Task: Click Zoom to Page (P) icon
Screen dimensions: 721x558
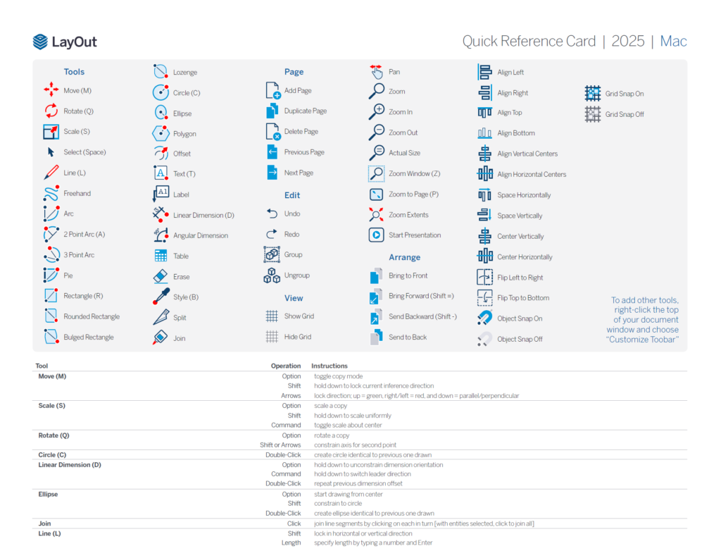Action: click(x=376, y=194)
